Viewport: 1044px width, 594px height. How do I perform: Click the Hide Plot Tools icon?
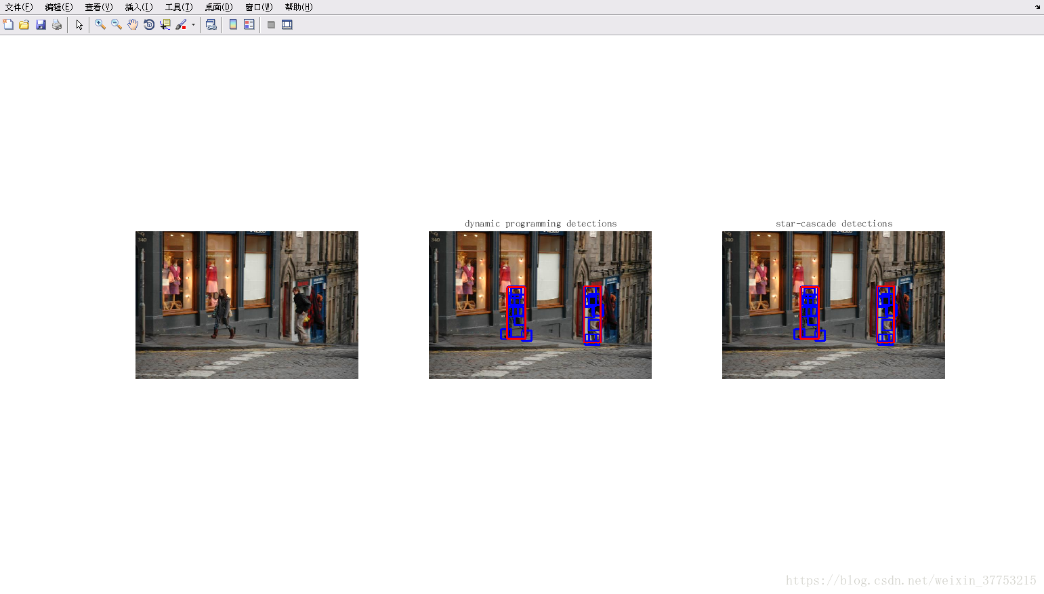coord(271,24)
